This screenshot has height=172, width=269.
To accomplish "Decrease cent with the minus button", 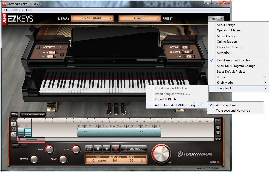I will pos(185,56).
